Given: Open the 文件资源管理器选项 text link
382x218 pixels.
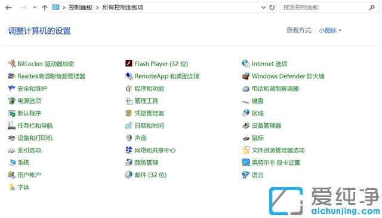Looking at the screenshot, I should (278, 150).
